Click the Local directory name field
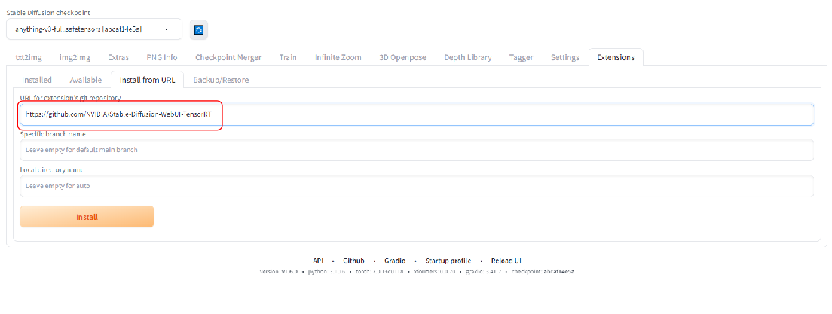Image resolution: width=832 pixels, height=314 pixels. click(416, 185)
